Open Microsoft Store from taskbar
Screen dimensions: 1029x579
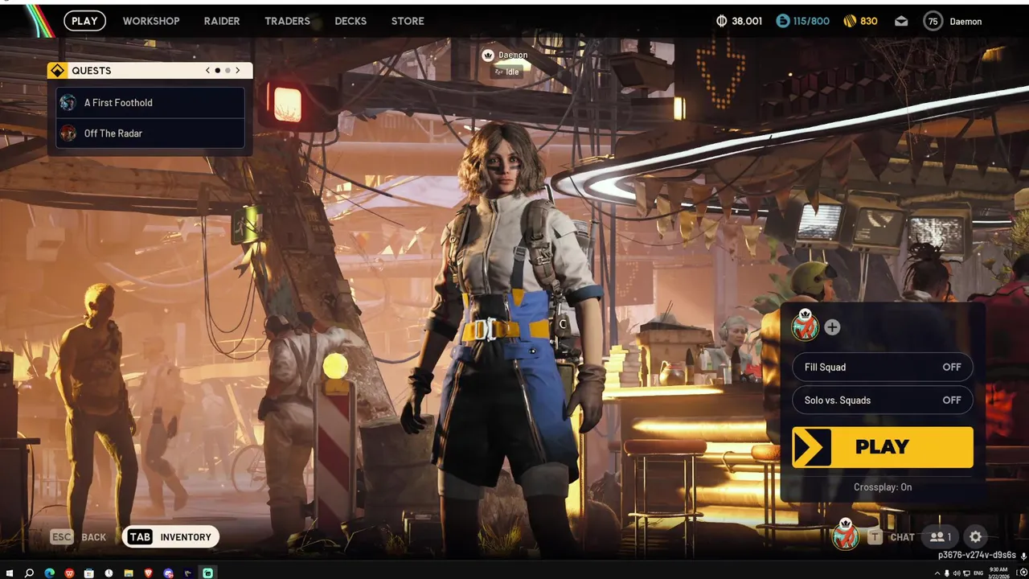(x=88, y=573)
